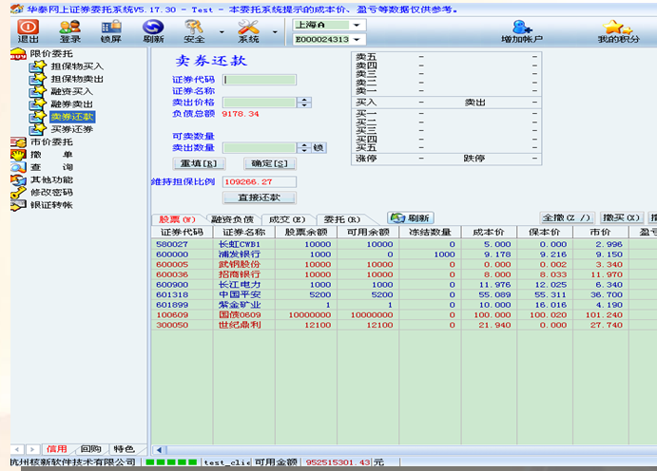Switch to the 股票(W) tab

point(177,219)
